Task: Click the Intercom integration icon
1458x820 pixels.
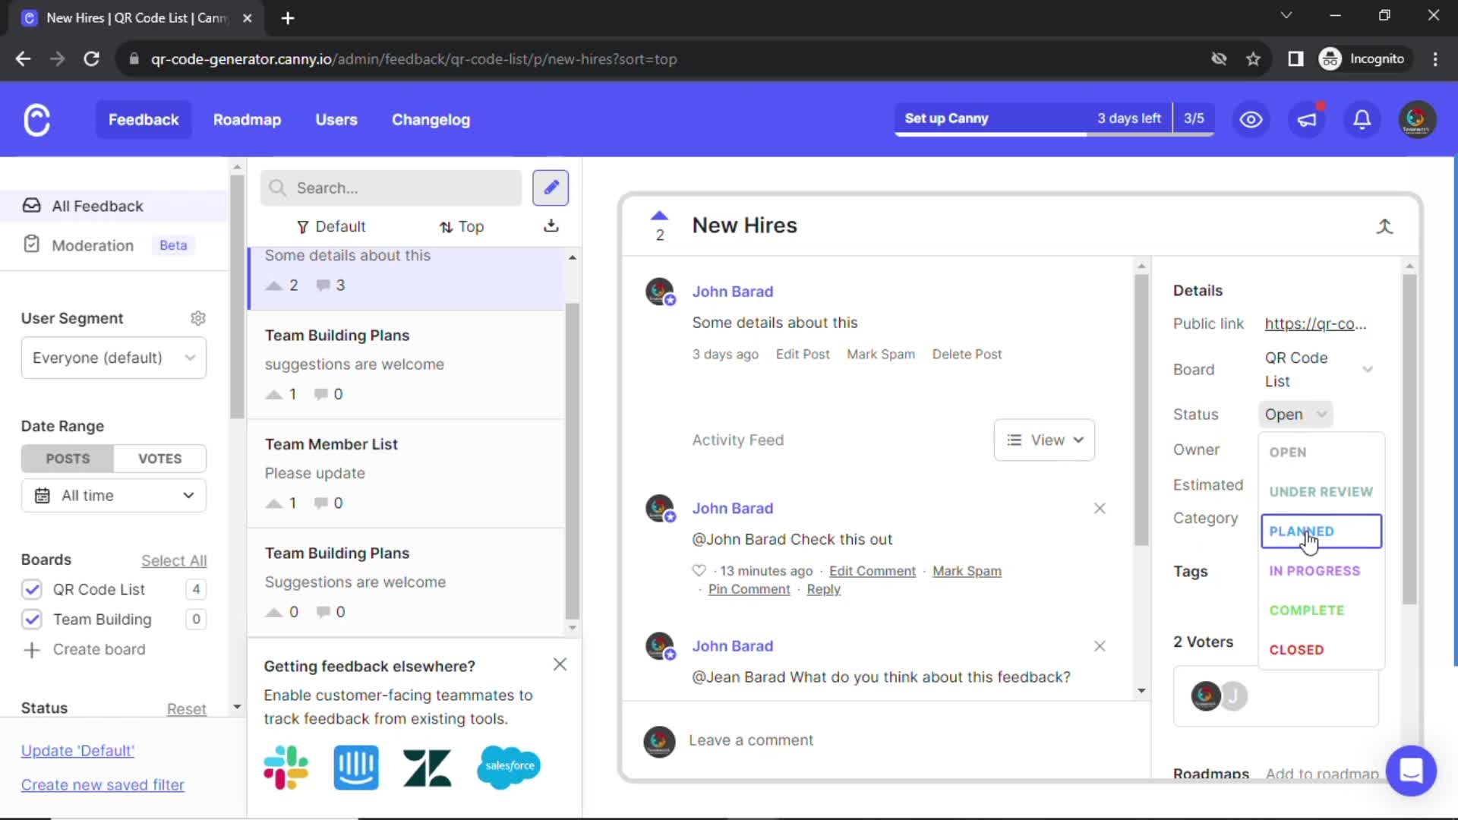Action: click(x=356, y=768)
